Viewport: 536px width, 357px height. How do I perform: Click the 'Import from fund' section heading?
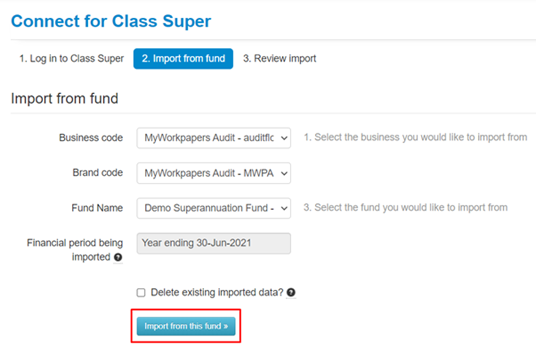tap(64, 98)
